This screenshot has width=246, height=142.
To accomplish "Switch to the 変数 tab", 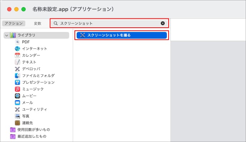I will (x=37, y=23).
